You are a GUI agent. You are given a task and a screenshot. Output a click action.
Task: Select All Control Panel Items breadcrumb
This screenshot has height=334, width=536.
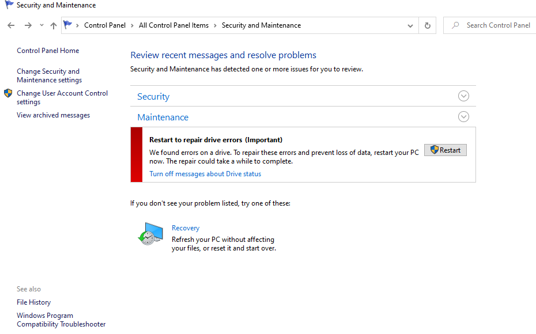tap(173, 25)
